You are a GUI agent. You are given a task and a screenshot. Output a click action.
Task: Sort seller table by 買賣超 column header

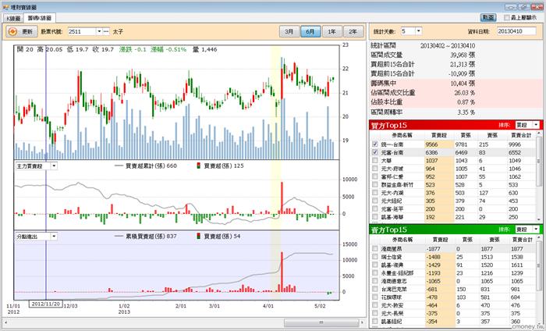(x=440, y=240)
